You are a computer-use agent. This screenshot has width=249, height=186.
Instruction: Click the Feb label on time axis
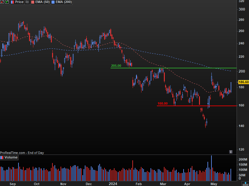(139, 184)
